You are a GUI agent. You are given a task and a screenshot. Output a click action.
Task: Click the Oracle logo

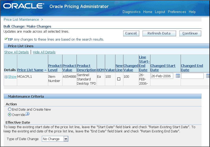[24, 6]
